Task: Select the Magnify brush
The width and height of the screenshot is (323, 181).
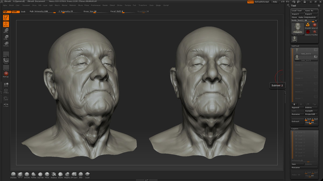Action: pos(67,174)
